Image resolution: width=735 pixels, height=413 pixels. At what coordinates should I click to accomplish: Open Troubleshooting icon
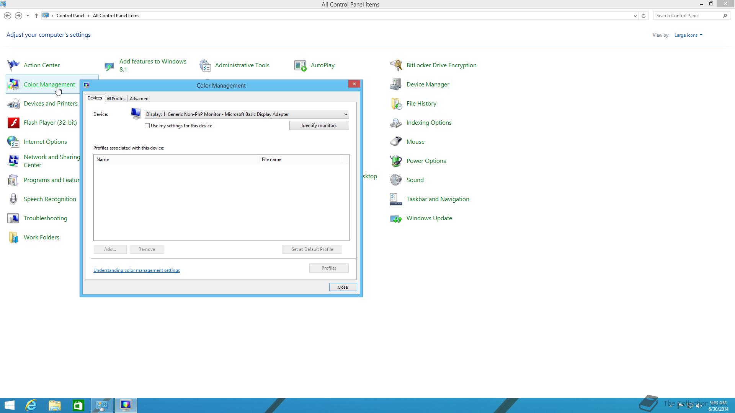pos(13,218)
